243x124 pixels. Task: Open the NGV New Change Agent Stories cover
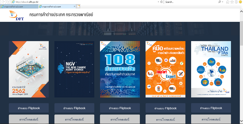tap(74, 69)
